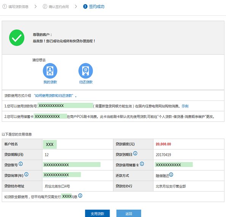Click the 贷款期限(月) label cell
Image resolution: width=226 pixels, height=217 pixels.
click(22, 154)
